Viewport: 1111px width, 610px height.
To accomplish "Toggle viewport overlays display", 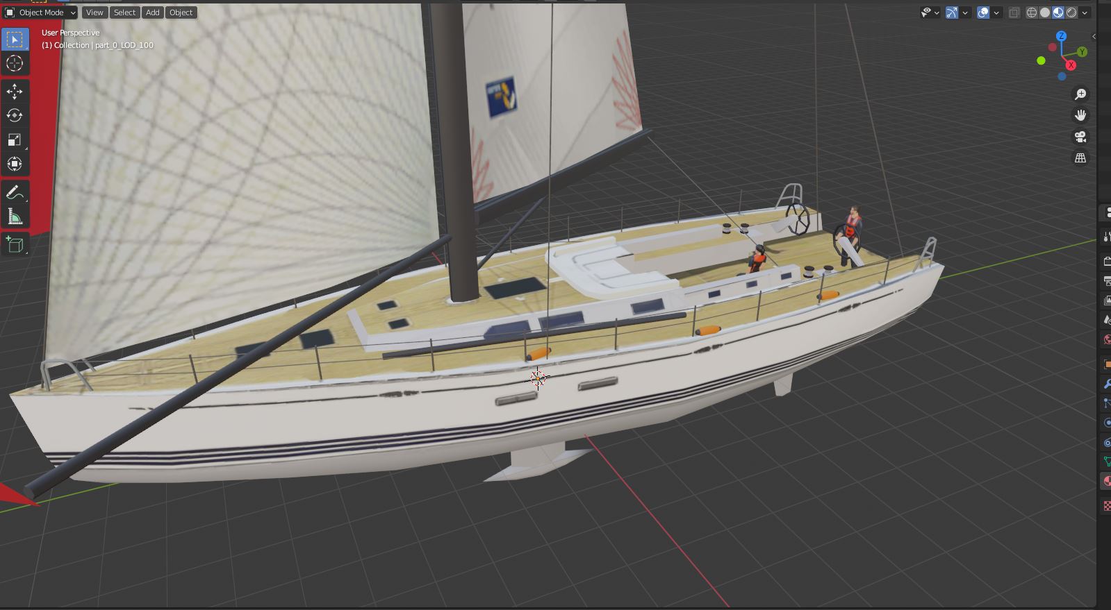I will point(983,12).
